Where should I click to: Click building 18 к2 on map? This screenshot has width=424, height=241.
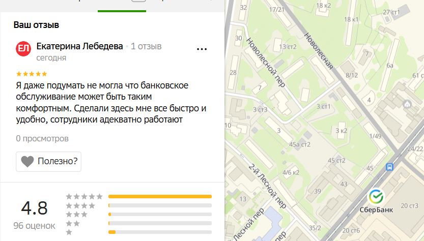[323, 6]
